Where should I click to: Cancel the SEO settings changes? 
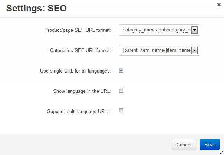184,145
